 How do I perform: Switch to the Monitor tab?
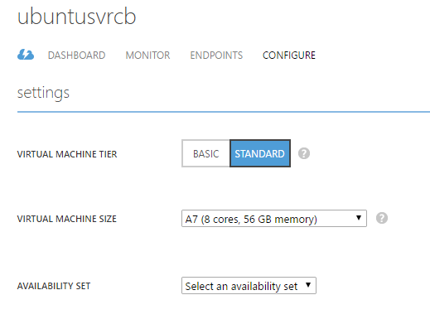pyautogui.click(x=147, y=56)
